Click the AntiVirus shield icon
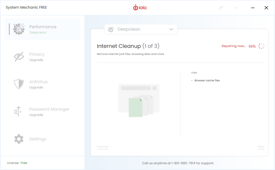275x170 pixels. pyautogui.click(x=19, y=84)
